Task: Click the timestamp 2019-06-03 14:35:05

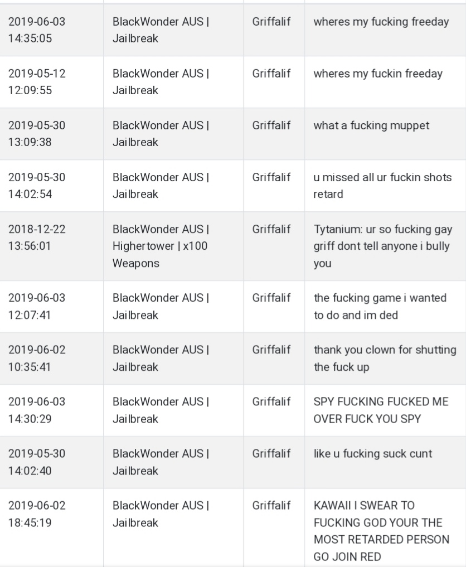Action: point(37,30)
